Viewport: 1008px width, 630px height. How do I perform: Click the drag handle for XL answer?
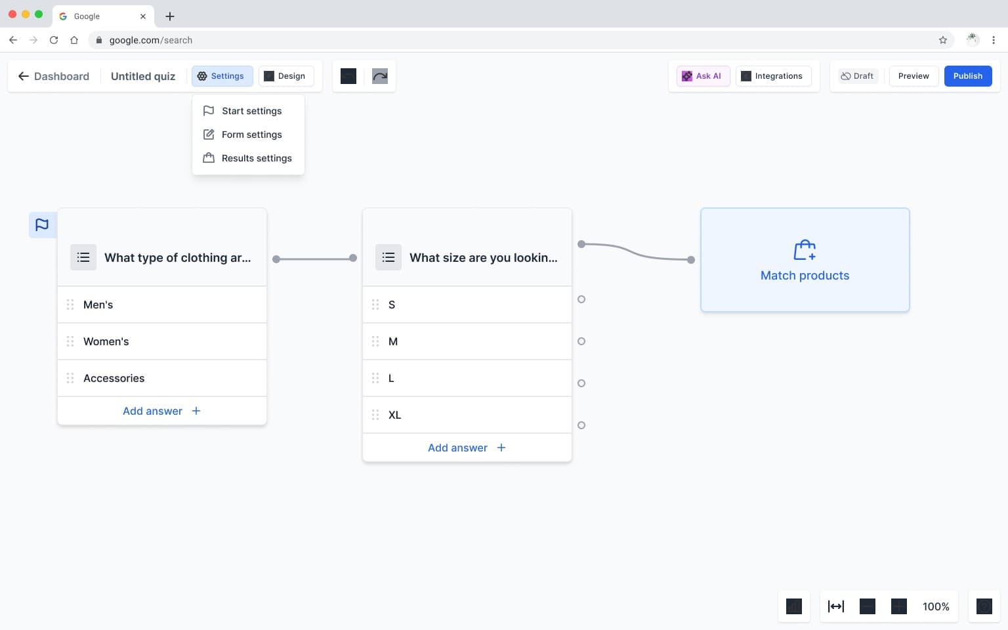pyautogui.click(x=375, y=415)
